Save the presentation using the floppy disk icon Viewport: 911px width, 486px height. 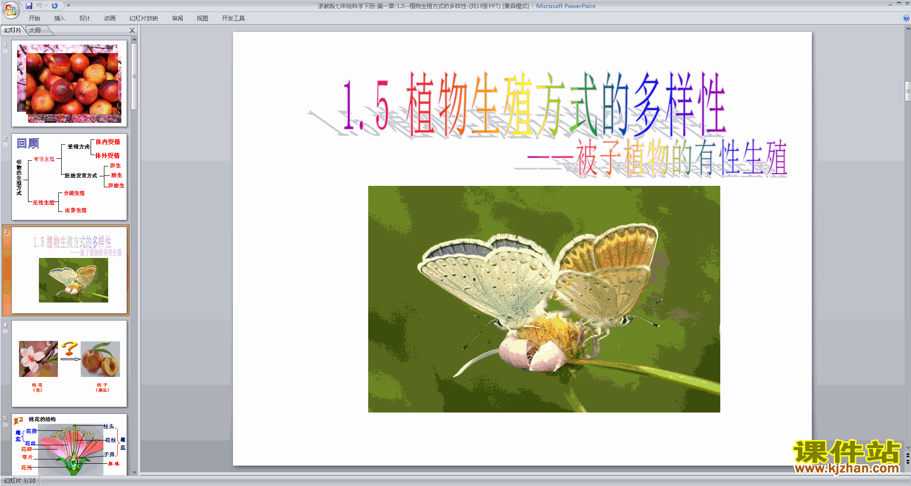coord(29,6)
